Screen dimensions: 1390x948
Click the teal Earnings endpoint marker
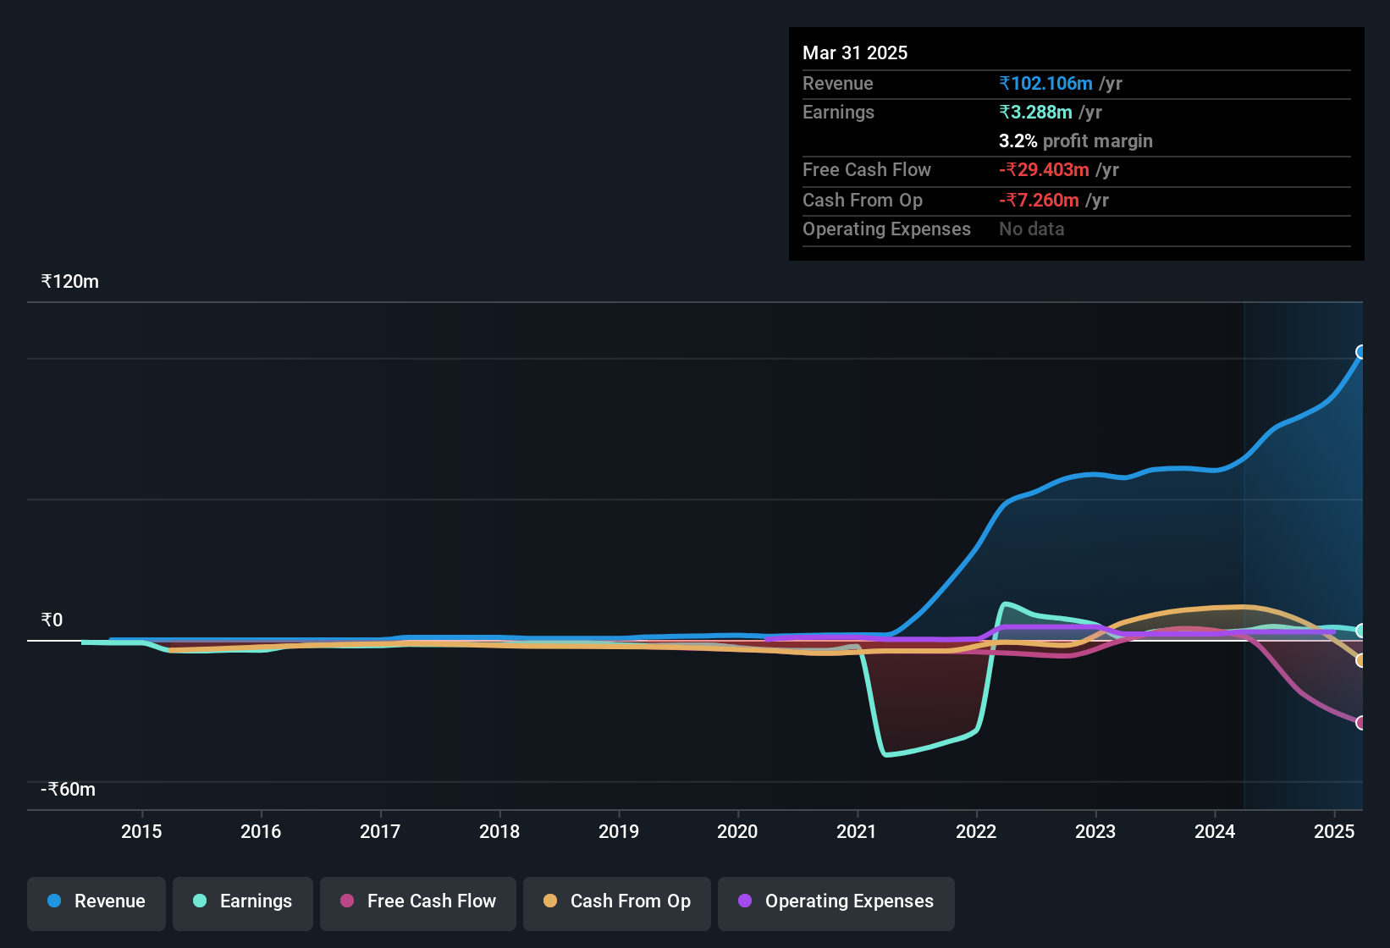(x=1360, y=631)
